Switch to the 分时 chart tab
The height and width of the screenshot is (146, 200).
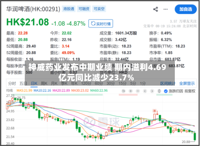[x=12, y=84]
